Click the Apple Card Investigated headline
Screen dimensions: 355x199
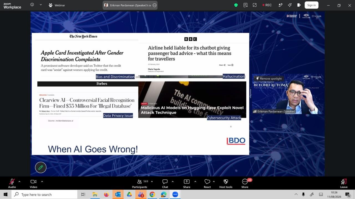click(x=82, y=56)
